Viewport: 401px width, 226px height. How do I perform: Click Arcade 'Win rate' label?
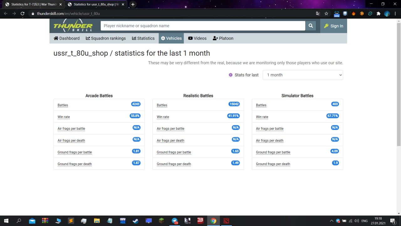64,117
